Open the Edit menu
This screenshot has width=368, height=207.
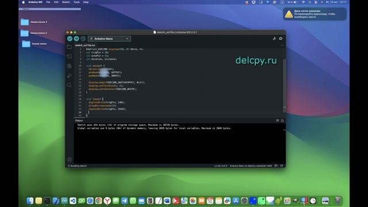[56, 2]
